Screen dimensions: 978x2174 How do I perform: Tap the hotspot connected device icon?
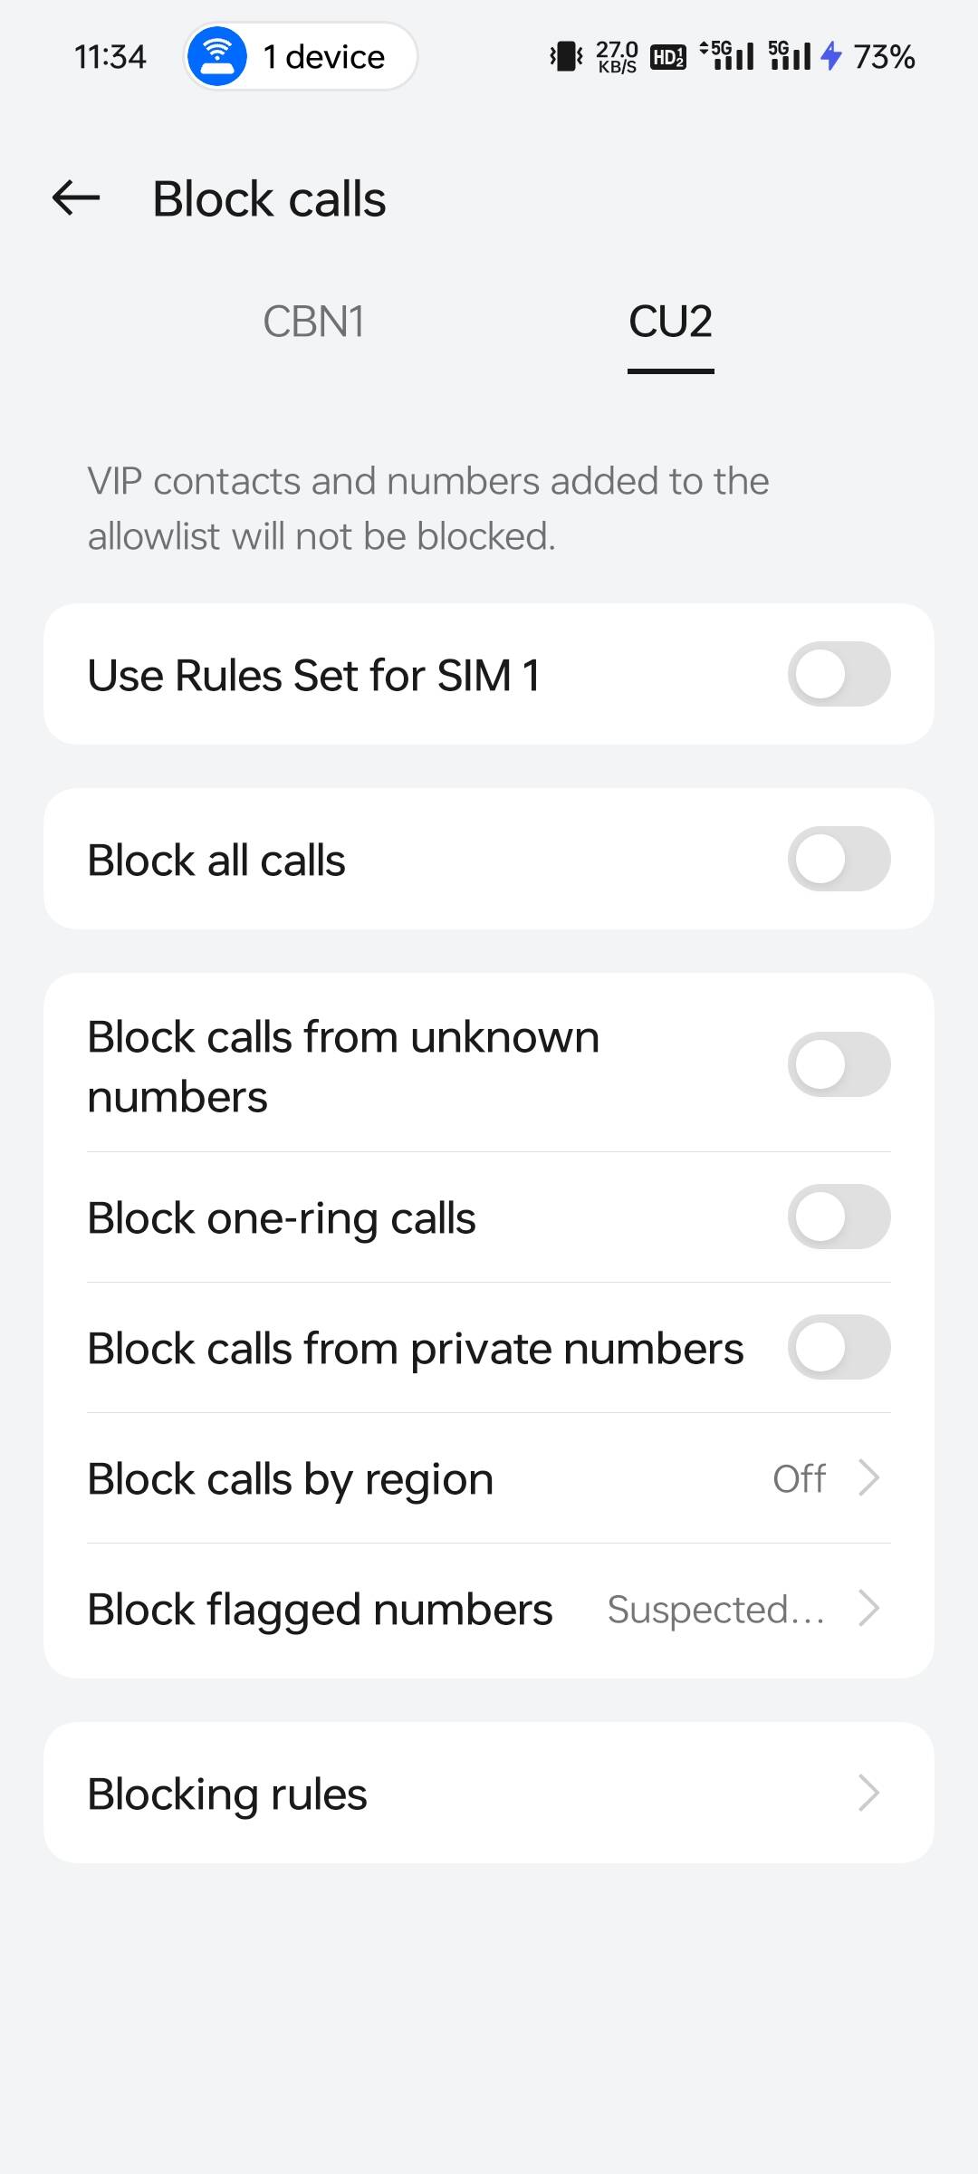(216, 56)
